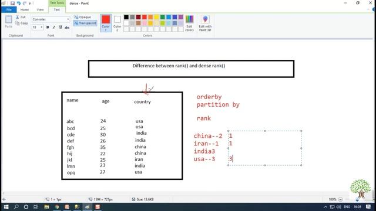The width and height of the screenshot is (376, 211).
Task: Pick the indigo color swatch
Action: (174, 17)
